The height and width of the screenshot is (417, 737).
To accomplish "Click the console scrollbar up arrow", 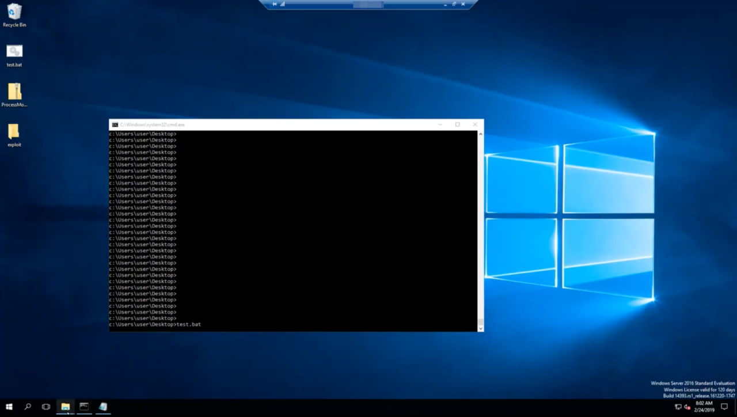I will click(480, 134).
